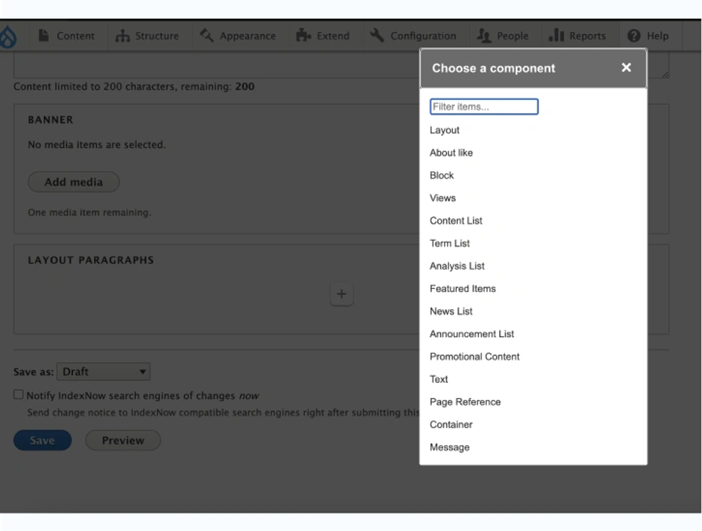The height and width of the screenshot is (531, 702).
Task: Choose the Page Reference component
Action: coord(465,402)
